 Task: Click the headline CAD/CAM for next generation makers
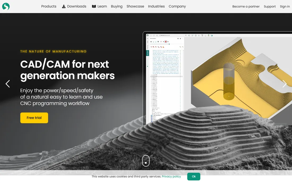tap(67, 70)
